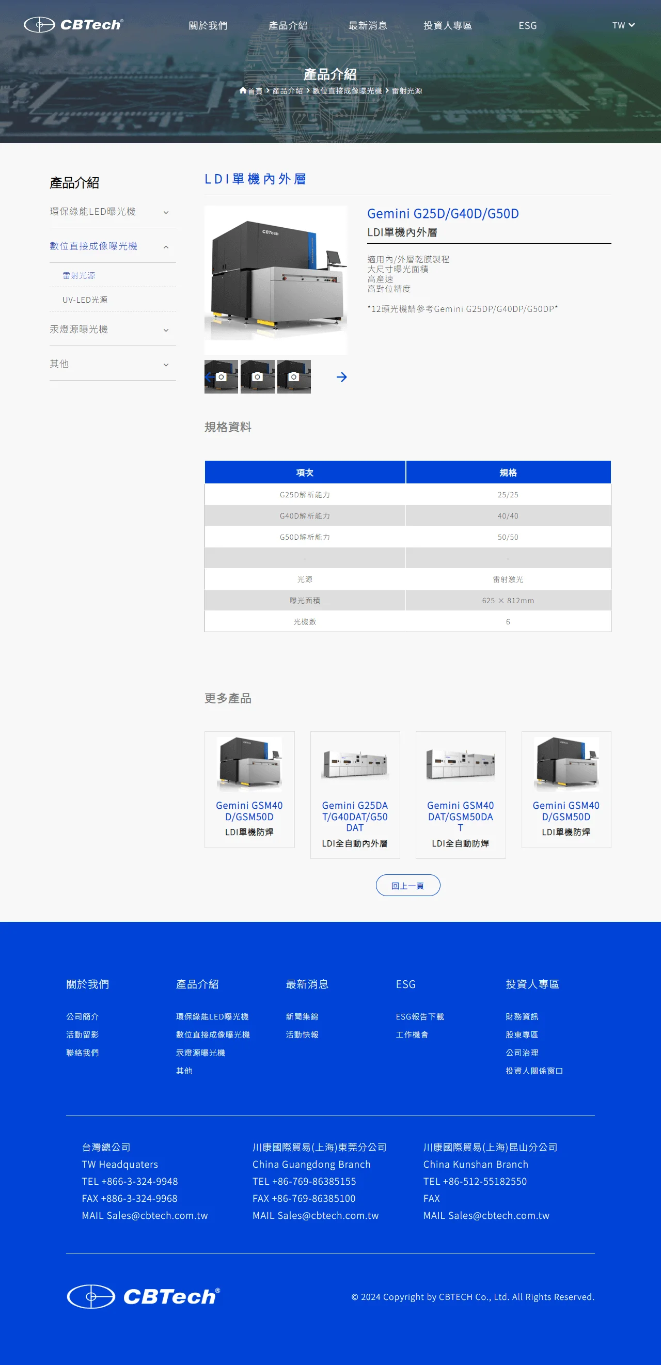Click main Gemini machine product image
Viewport: 661px width, 1365px height.
pos(276,280)
